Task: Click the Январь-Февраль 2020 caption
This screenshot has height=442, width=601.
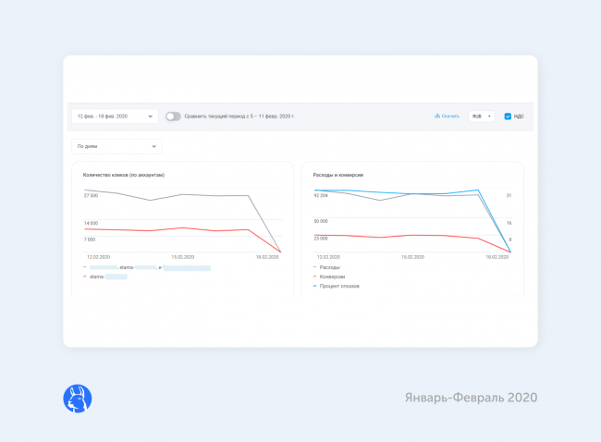Action: click(471, 398)
